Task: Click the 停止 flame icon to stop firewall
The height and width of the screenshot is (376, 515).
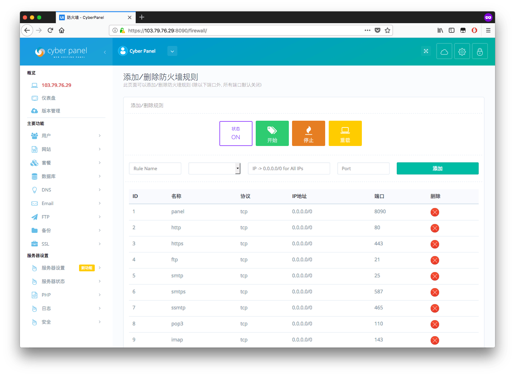Action: point(308,133)
